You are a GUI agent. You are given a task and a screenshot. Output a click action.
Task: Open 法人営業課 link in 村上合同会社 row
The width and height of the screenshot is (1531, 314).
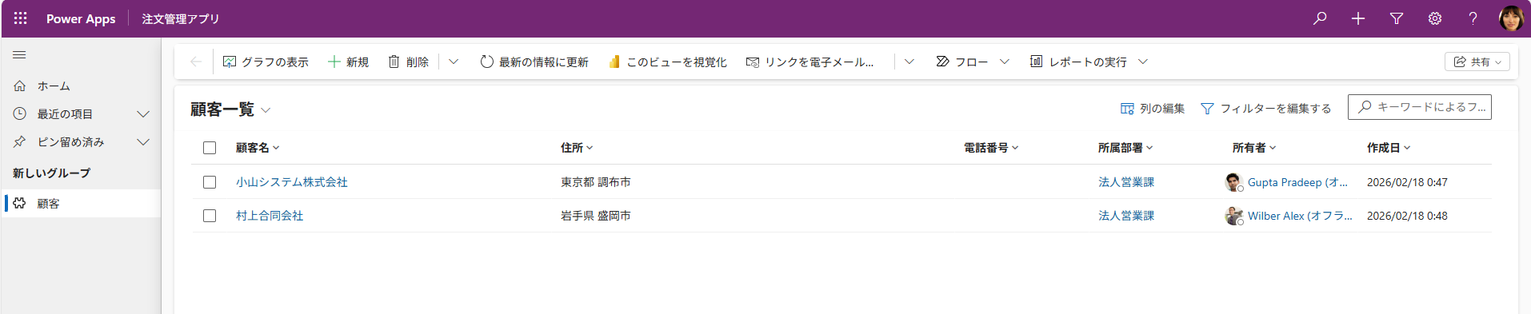pyautogui.click(x=1126, y=216)
